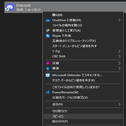The image size is (126, 126).
Task: Click the Skype icon
Action: tap(48, 36)
